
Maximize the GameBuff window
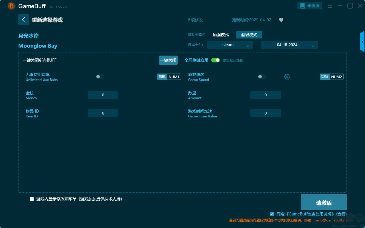350,6
